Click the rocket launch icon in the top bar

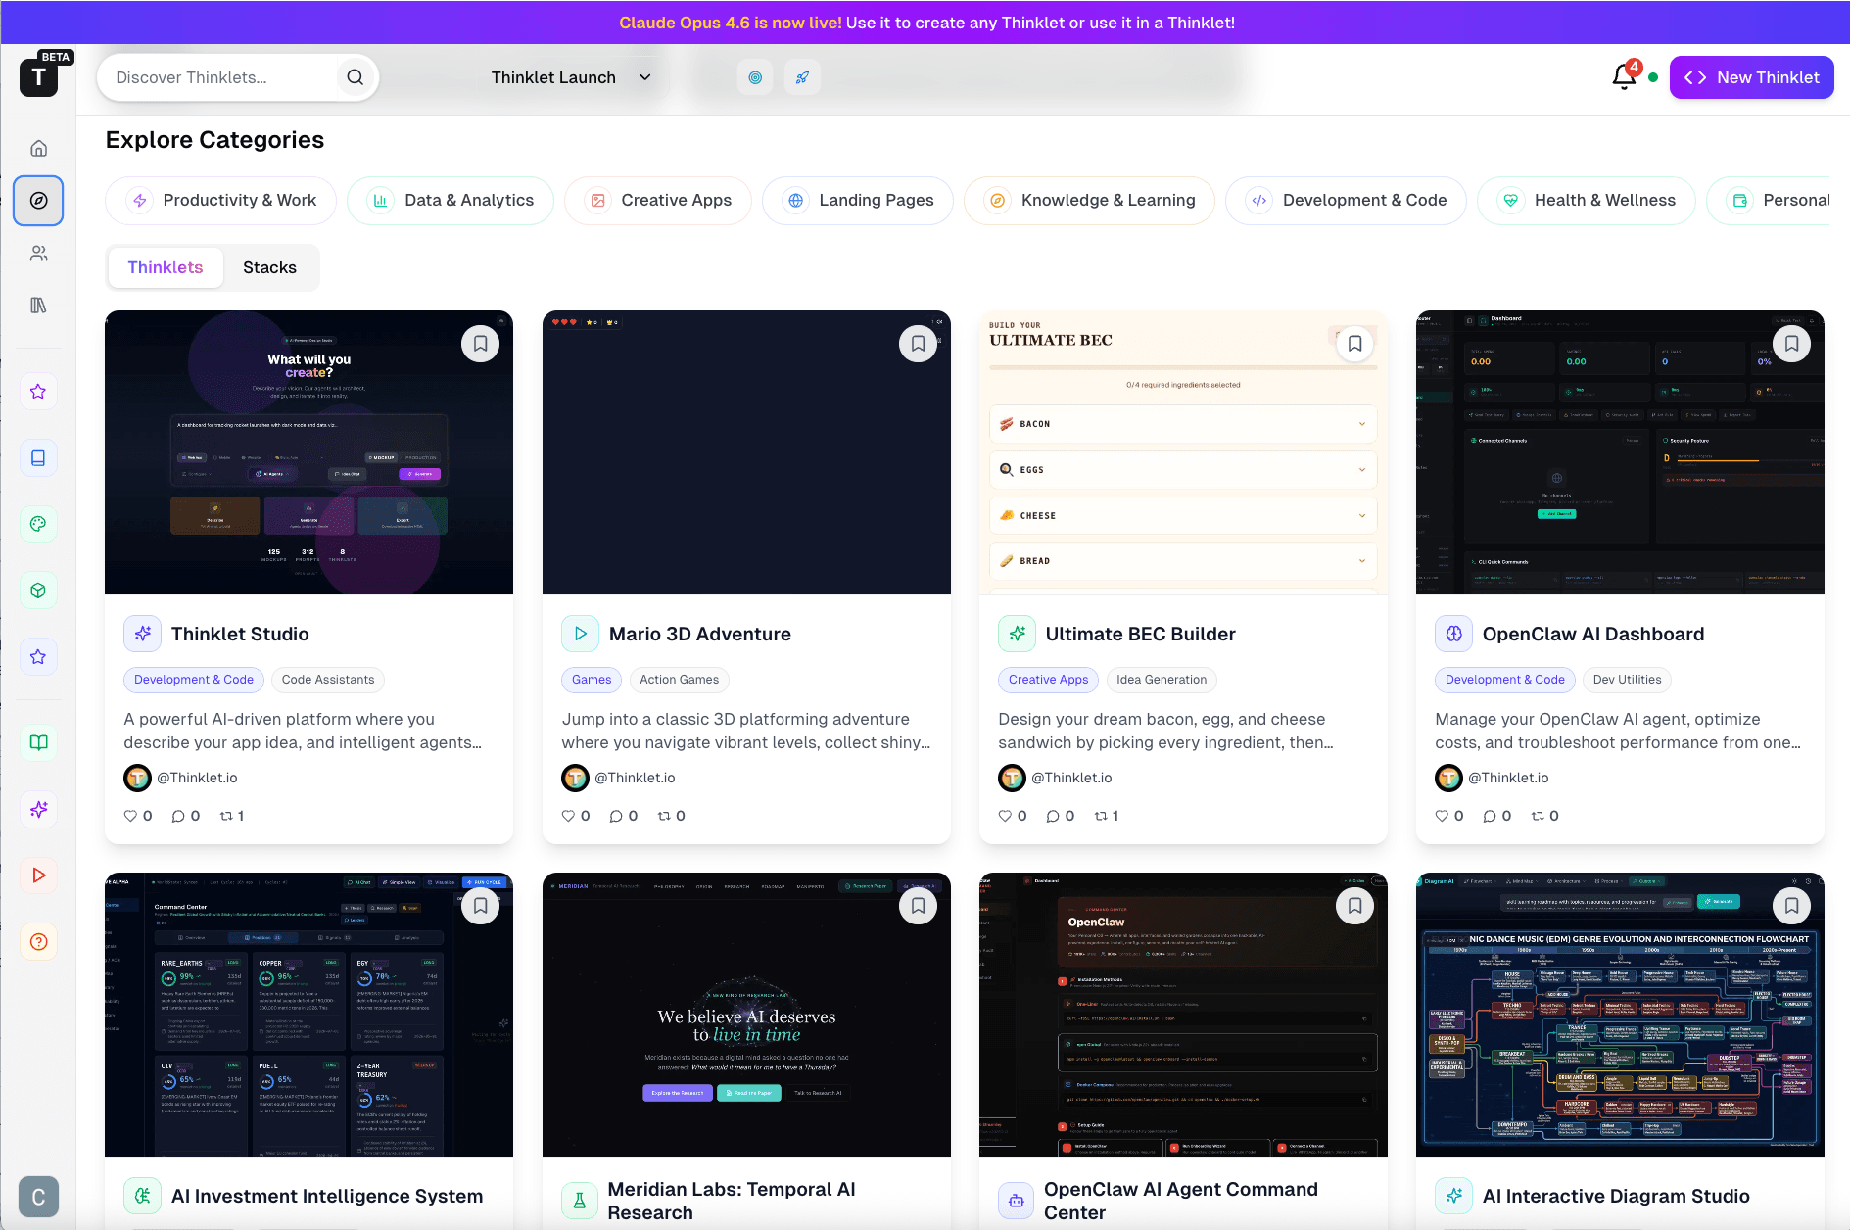click(x=802, y=76)
